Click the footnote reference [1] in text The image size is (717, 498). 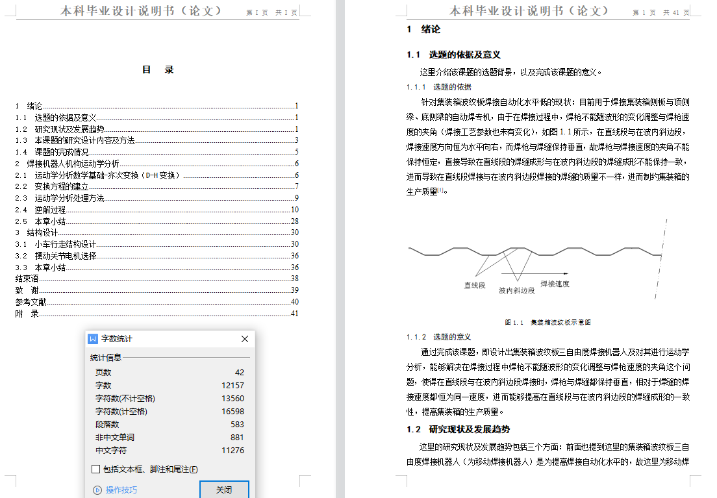click(x=440, y=190)
